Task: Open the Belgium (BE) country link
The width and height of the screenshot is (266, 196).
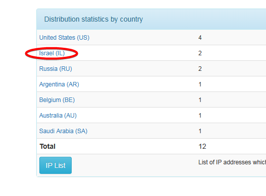Action: coord(57,100)
